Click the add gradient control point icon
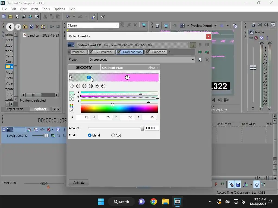The width and height of the screenshot is (278, 208). tap(72, 86)
